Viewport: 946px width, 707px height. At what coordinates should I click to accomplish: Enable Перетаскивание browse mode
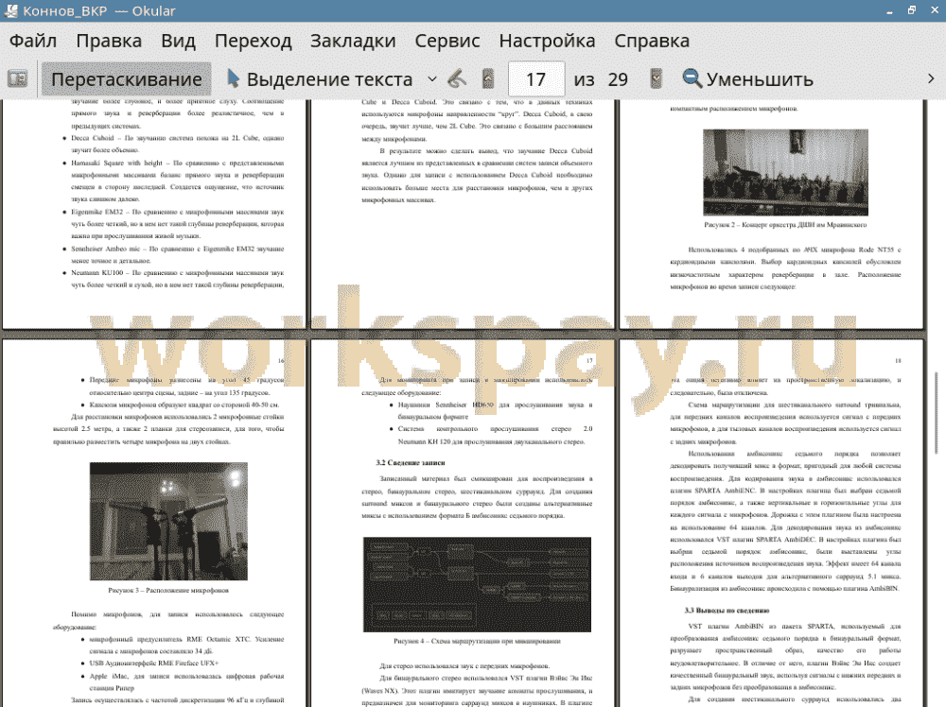pos(126,79)
